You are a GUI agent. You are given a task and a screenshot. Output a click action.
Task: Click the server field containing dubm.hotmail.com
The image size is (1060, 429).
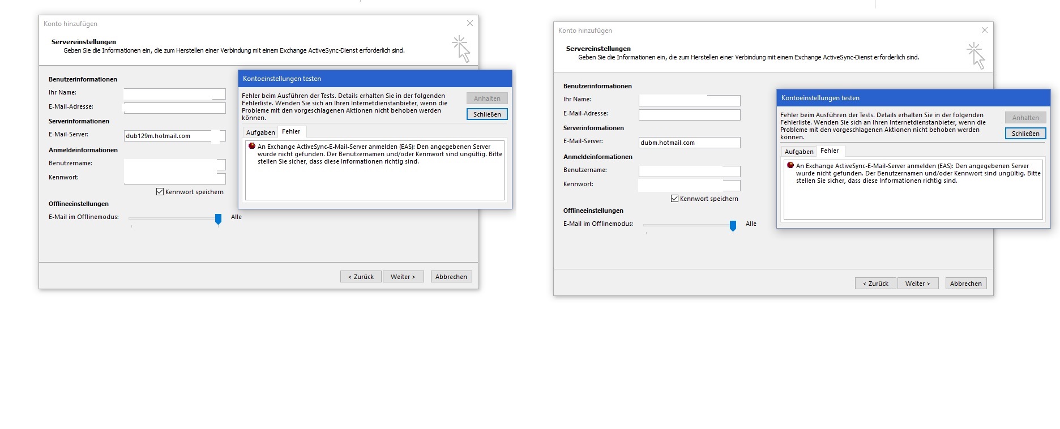point(689,143)
